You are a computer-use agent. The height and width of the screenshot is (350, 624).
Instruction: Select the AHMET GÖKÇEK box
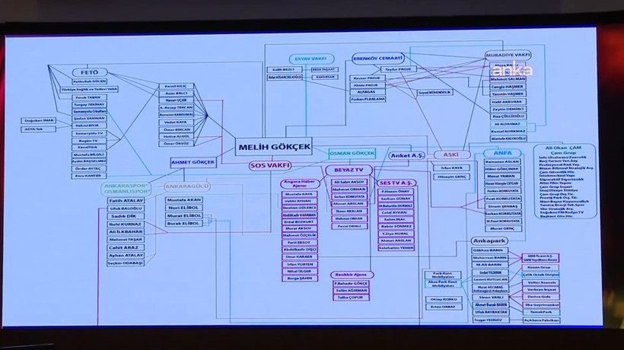(191, 161)
